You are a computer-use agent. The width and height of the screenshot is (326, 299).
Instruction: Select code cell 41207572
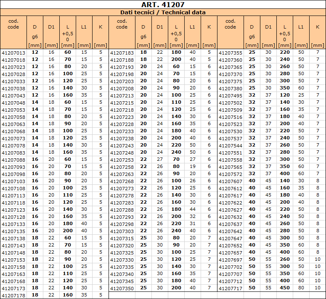coord(231,174)
